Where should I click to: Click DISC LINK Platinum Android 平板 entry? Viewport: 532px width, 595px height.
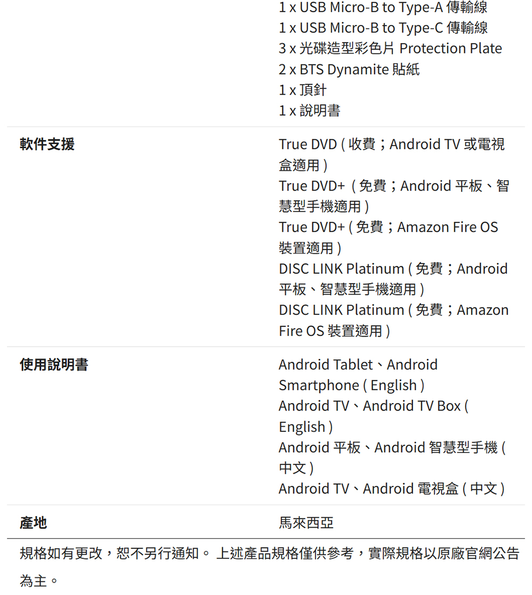pos(393,279)
